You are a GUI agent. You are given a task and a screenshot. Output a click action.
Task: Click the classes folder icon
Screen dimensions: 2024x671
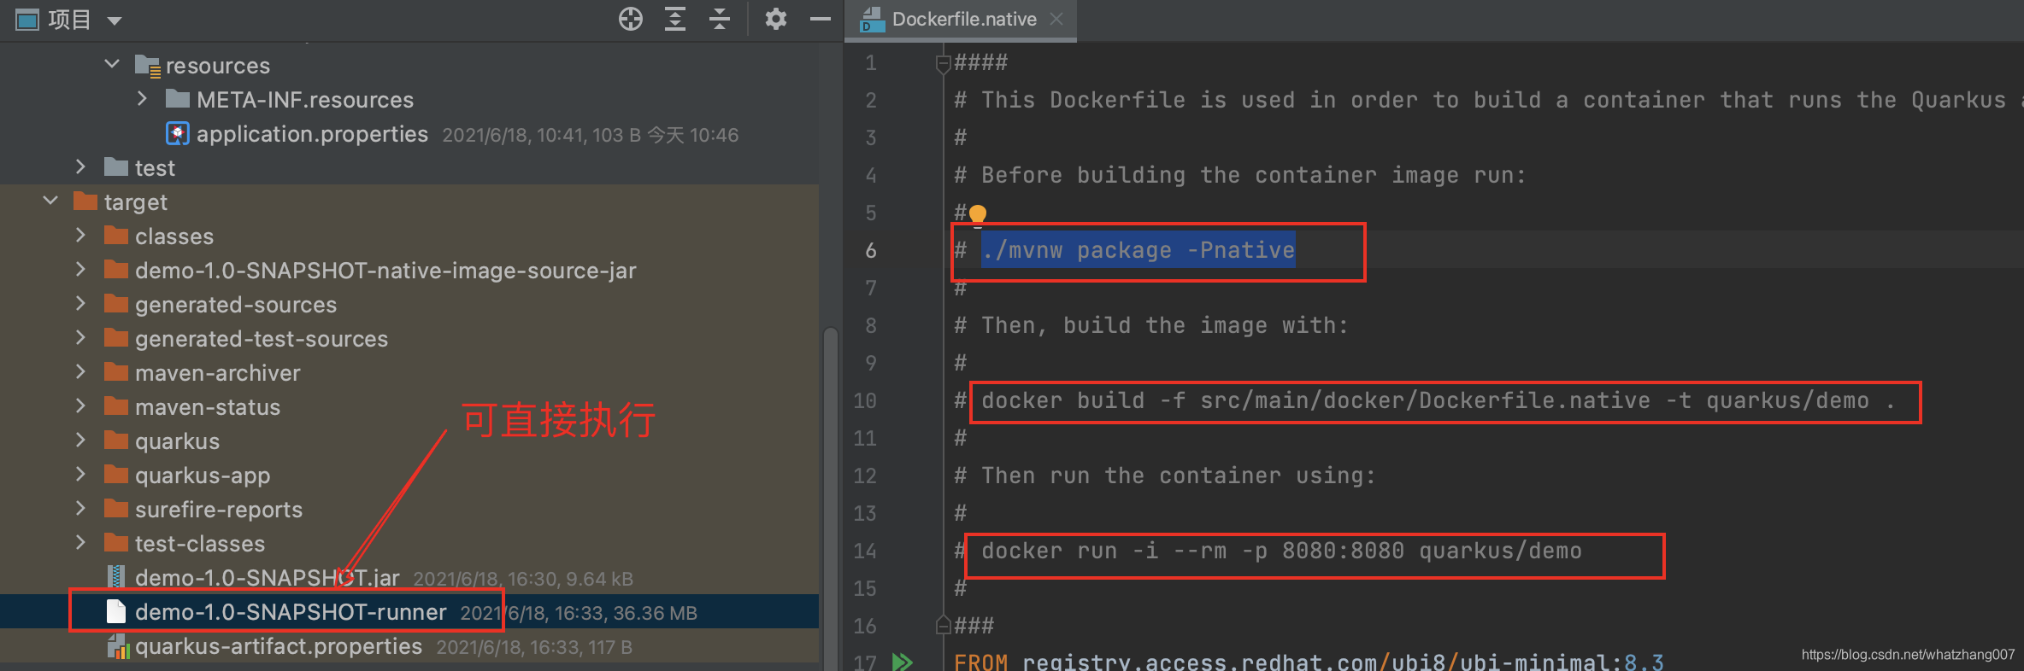(116, 236)
